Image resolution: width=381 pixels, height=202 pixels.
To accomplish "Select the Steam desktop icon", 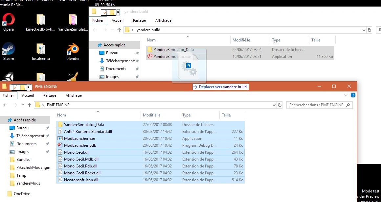I will click(9, 49).
